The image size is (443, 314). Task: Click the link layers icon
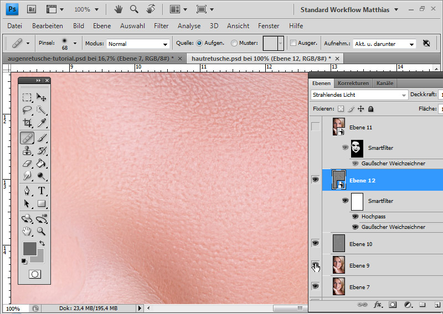pyautogui.click(x=362, y=305)
